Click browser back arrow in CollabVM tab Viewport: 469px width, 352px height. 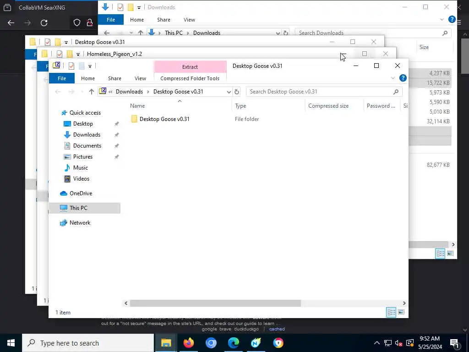coord(11,23)
